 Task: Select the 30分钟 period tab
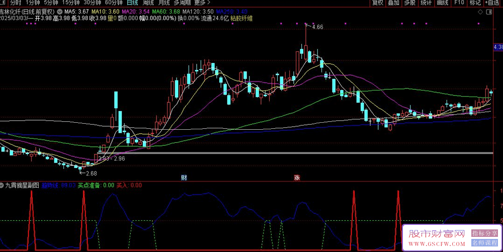(x=92, y=3)
